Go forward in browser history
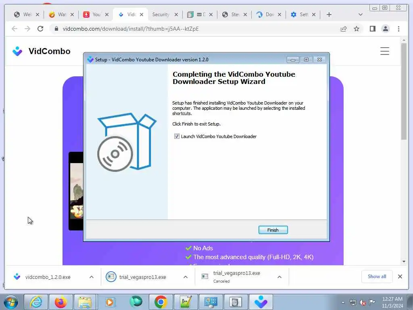This screenshot has height=310, width=413. [x=27, y=29]
